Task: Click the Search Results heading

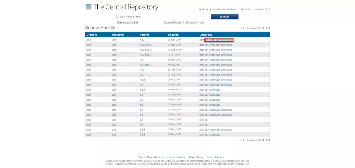Action: [100, 28]
